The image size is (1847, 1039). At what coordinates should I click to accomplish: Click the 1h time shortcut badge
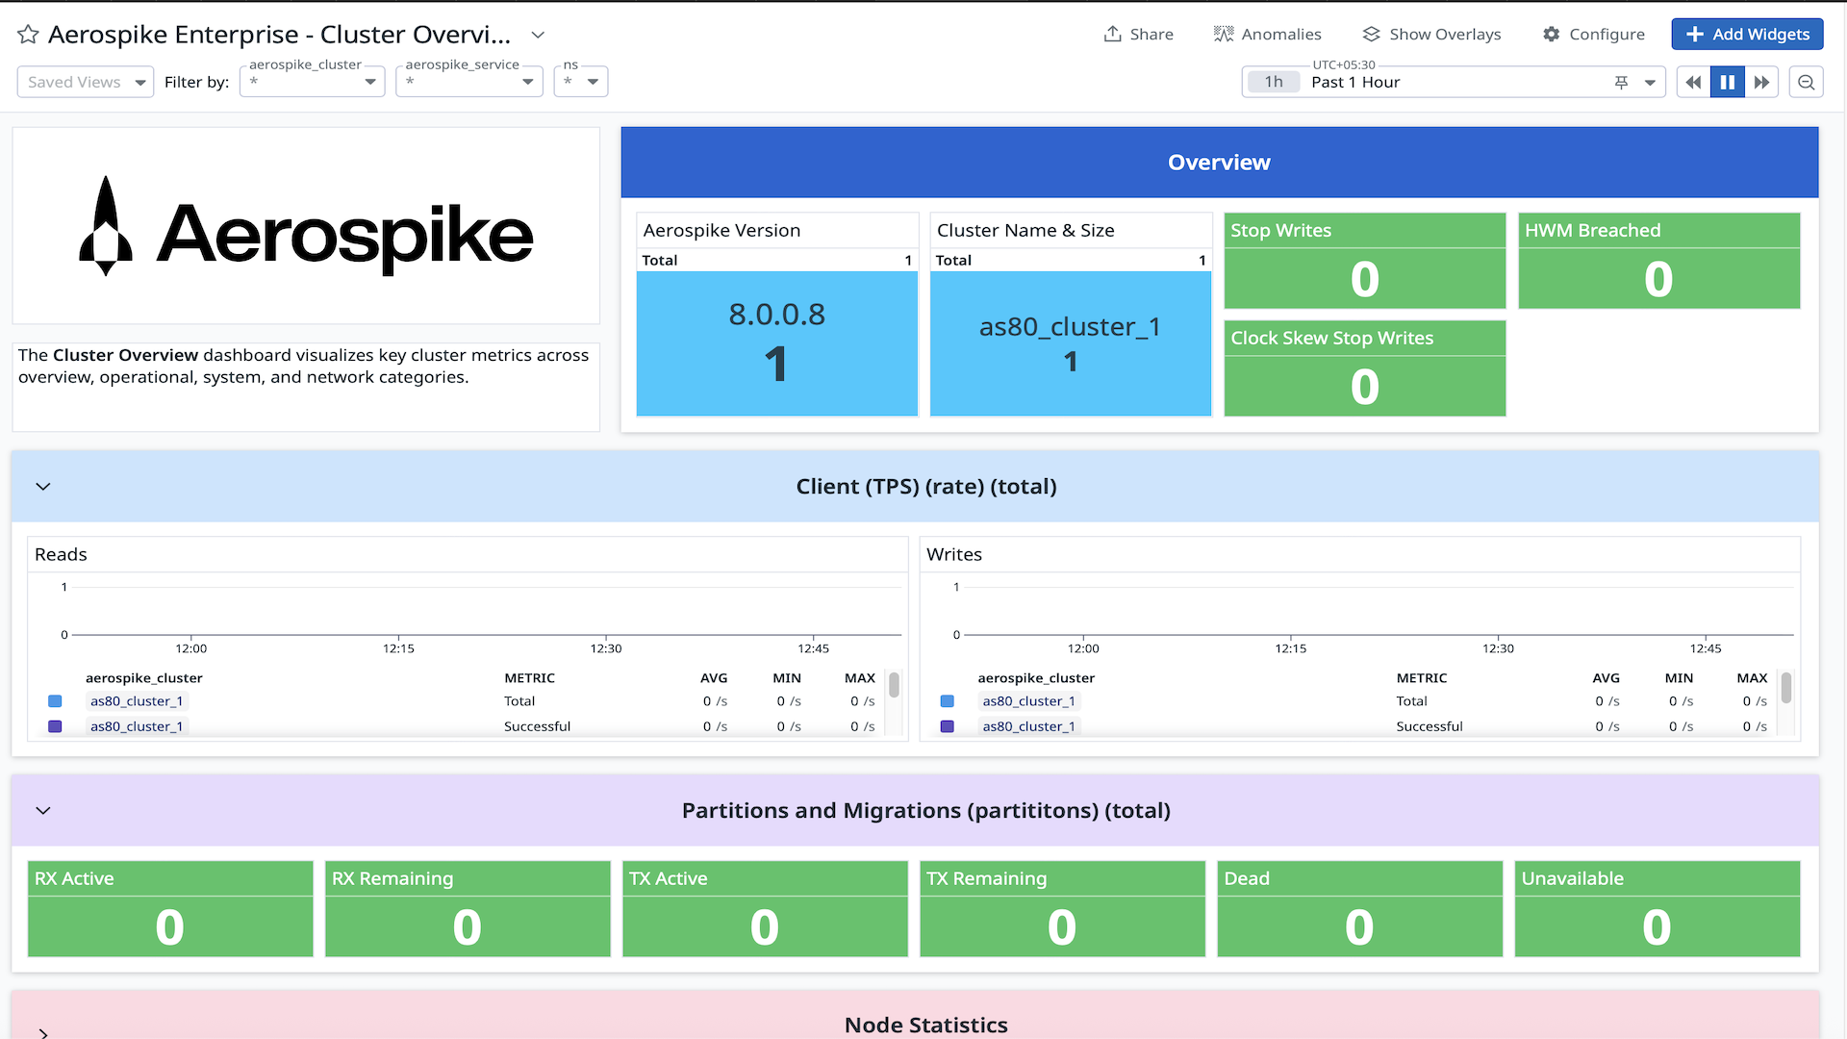[x=1274, y=82]
